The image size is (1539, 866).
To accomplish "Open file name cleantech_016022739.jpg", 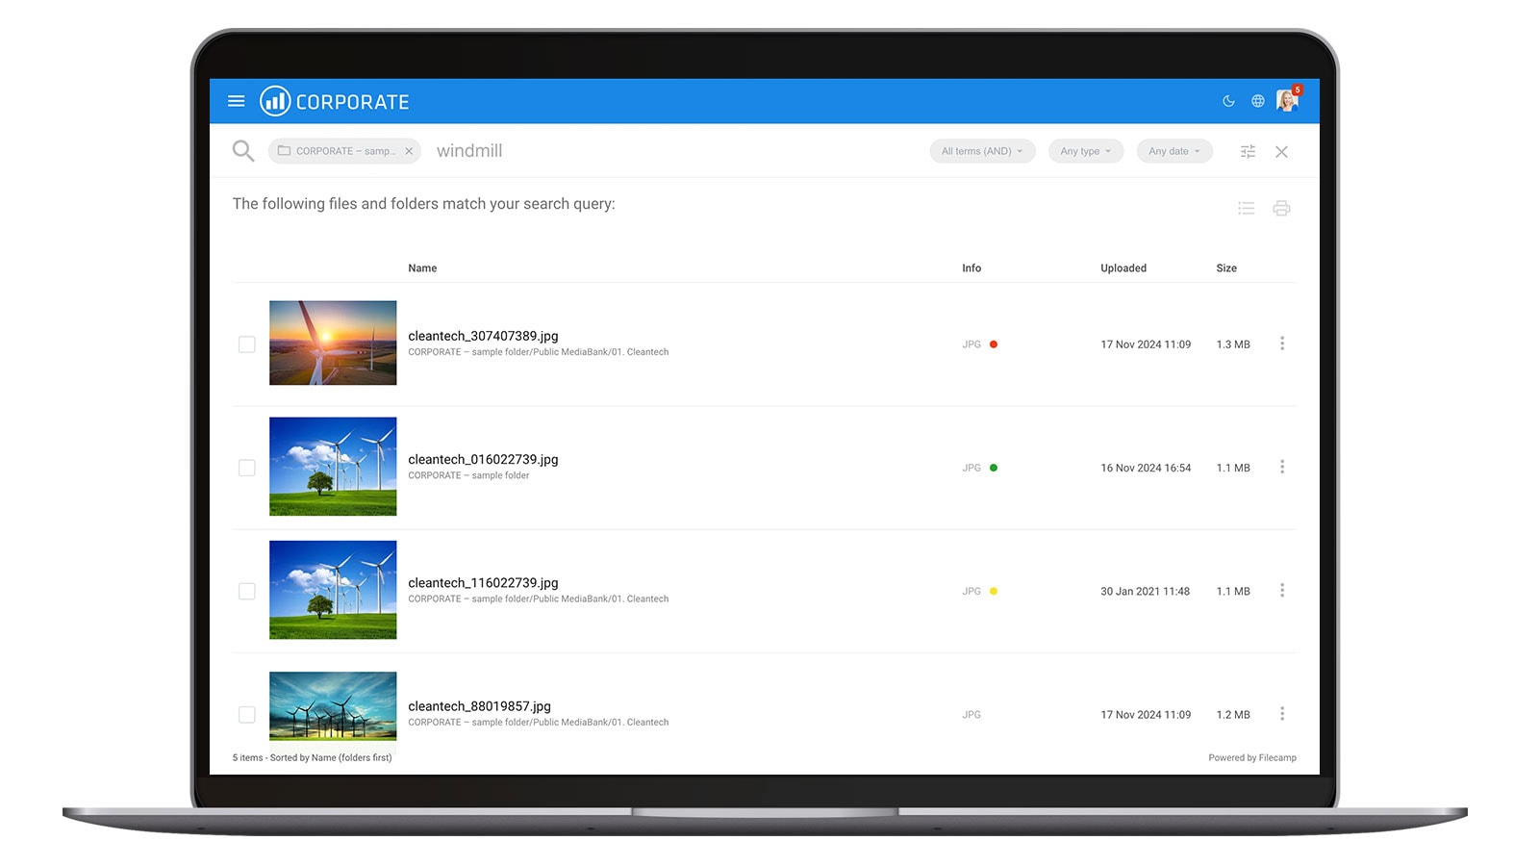I will [x=483, y=459].
